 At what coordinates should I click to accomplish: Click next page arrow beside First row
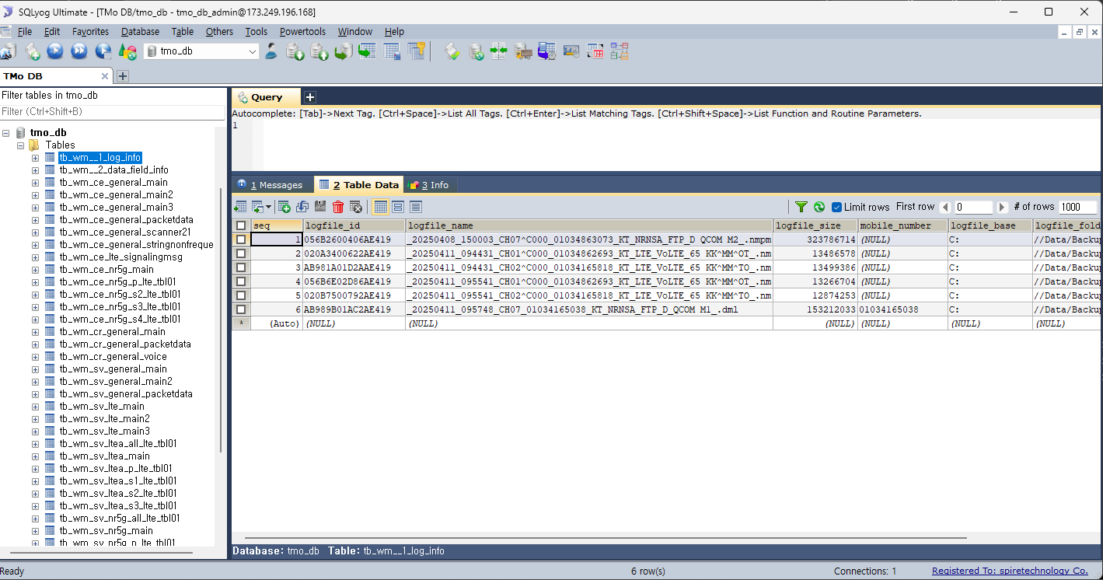tap(1003, 207)
